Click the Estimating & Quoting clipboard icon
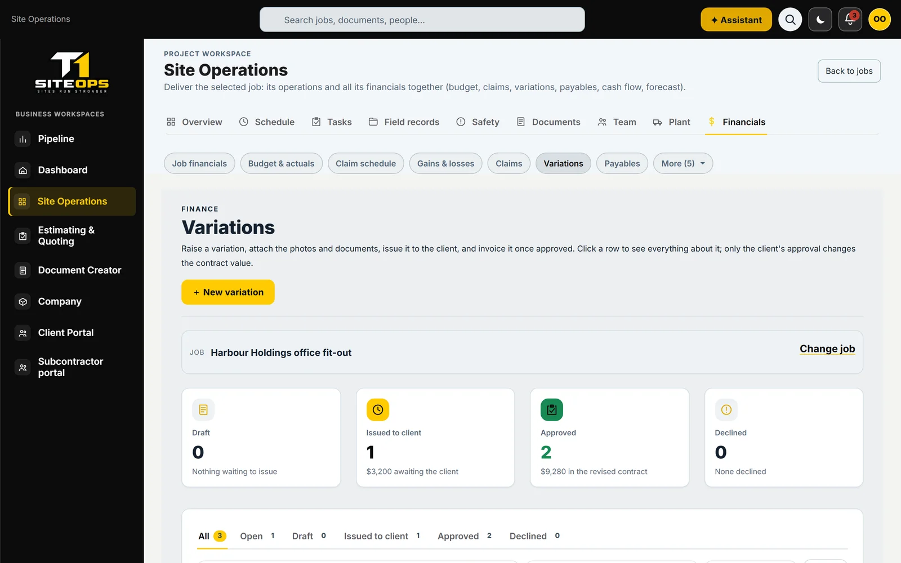The height and width of the screenshot is (563, 901). coord(23,236)
